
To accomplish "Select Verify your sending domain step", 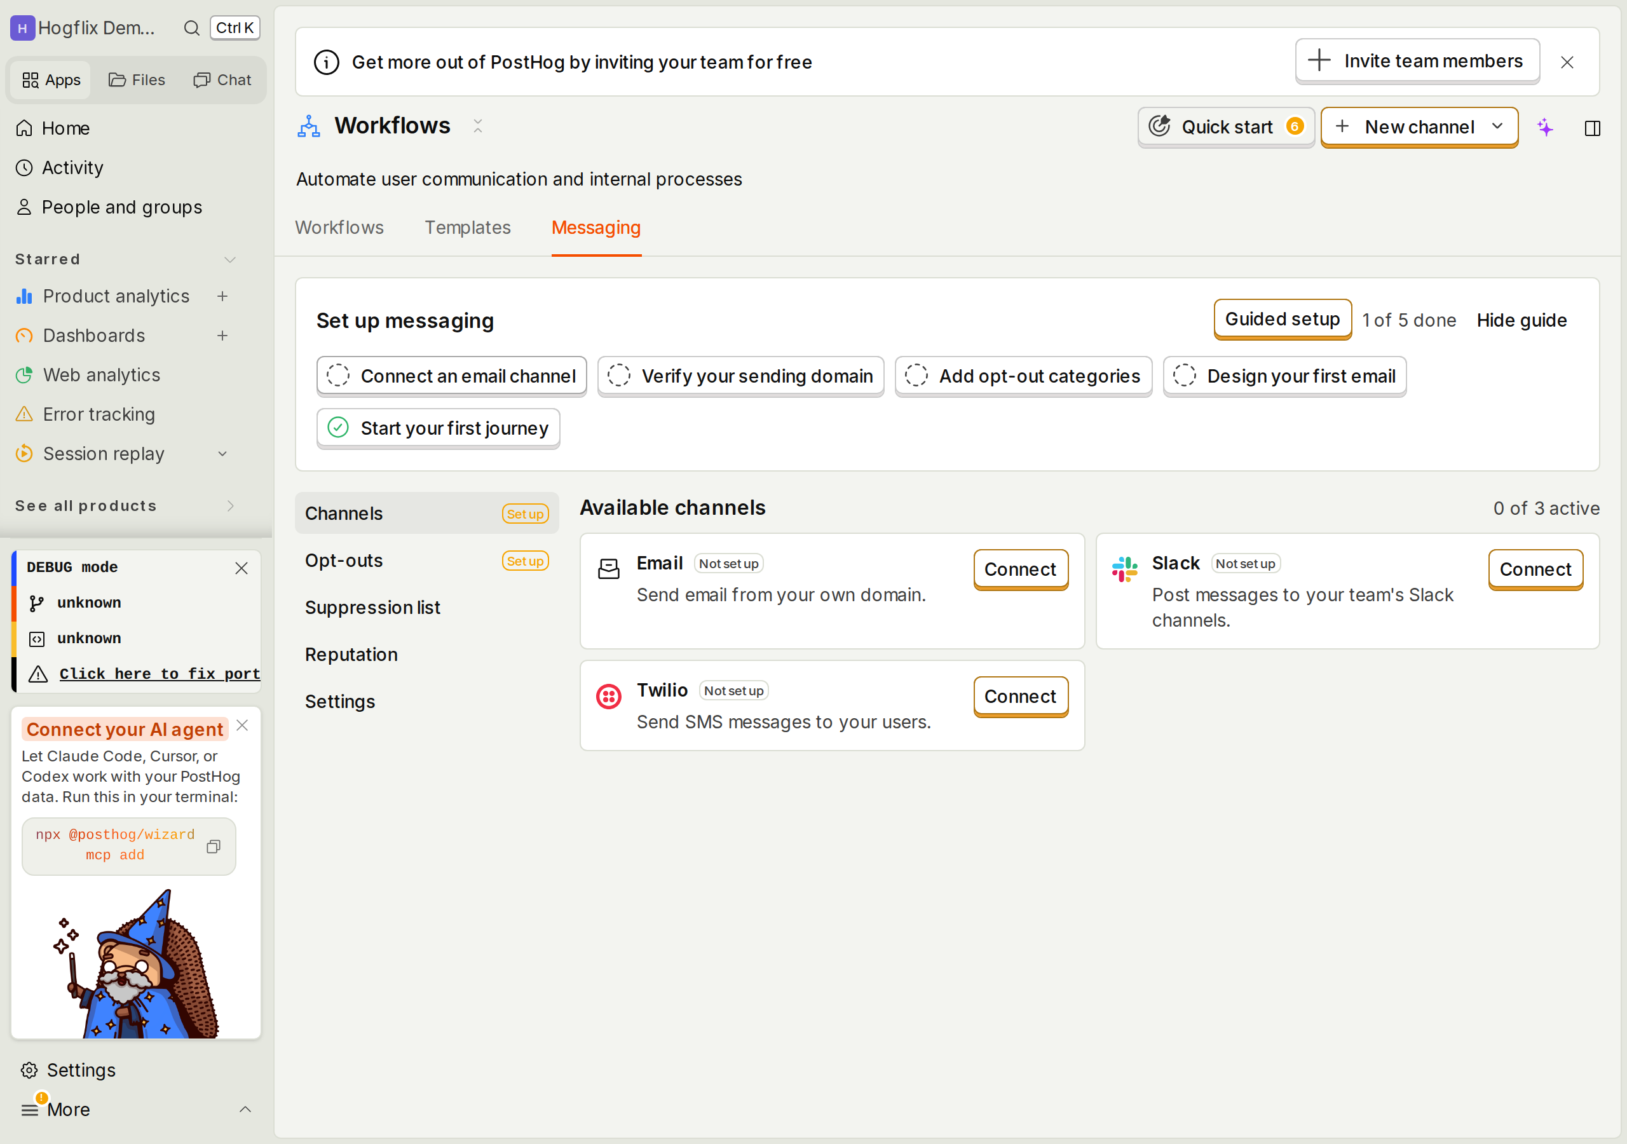I will click(x=740, y=376).
